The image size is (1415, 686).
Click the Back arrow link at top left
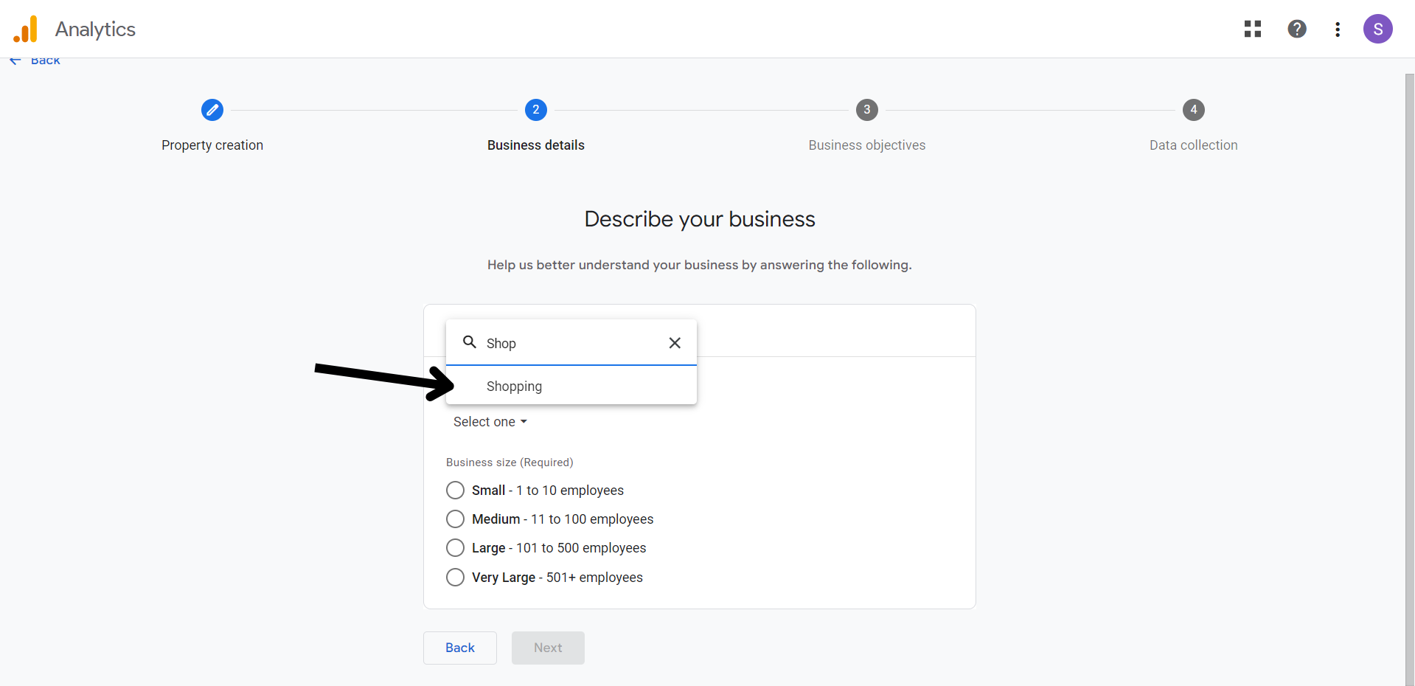pyautogui.click(x=35, y=61)
